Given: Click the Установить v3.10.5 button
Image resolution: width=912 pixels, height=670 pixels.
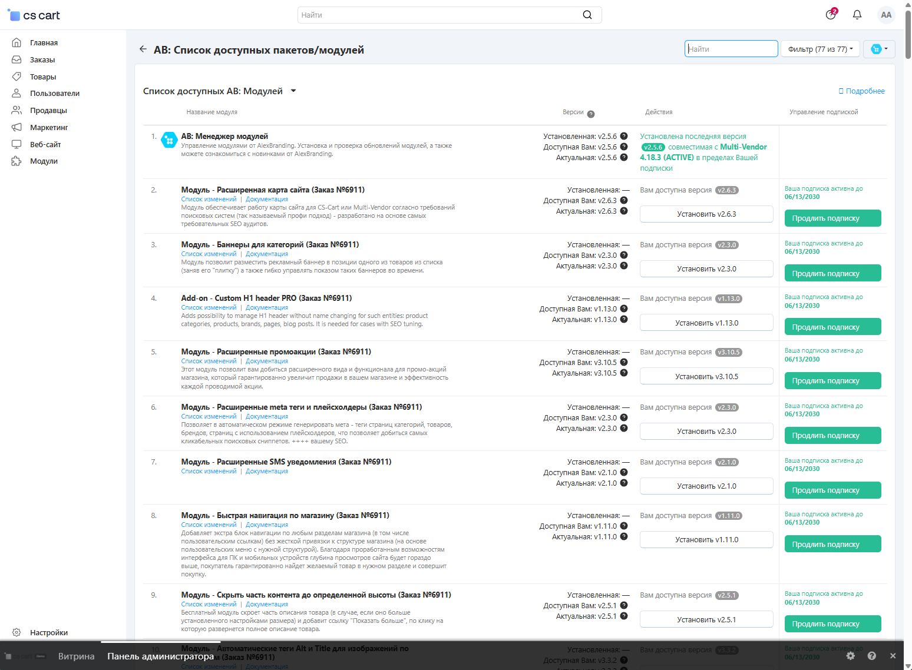Looking at the screenshot, I should [706, 376].
